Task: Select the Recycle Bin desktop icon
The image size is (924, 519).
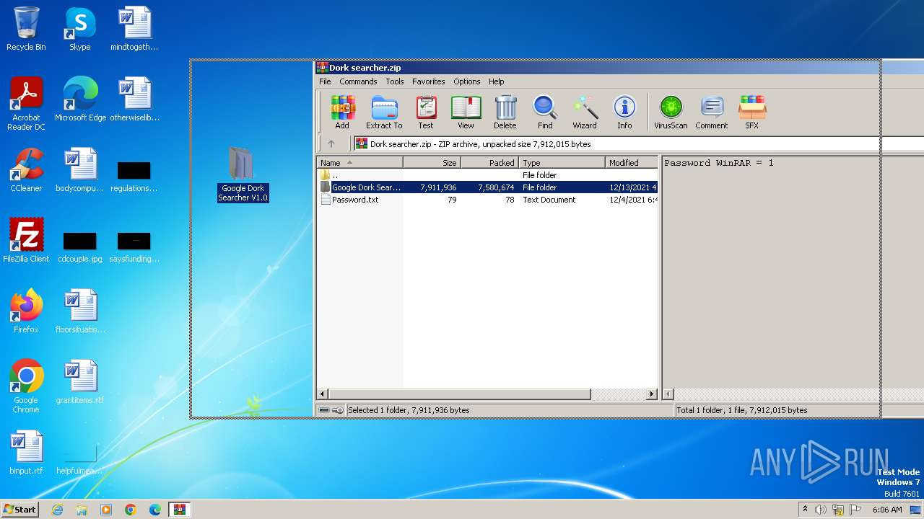Action: 26,29
